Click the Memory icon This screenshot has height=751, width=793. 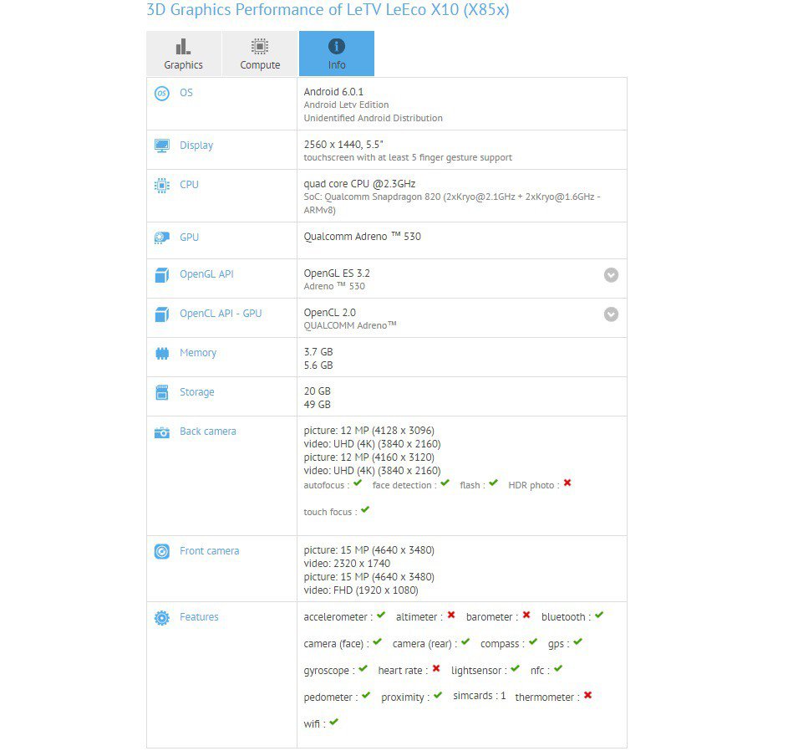162,353
